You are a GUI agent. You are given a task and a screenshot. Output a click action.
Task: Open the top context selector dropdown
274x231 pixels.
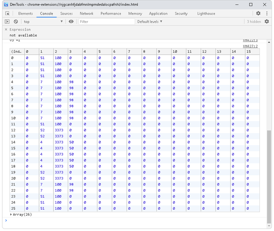(x=43, y=21)
